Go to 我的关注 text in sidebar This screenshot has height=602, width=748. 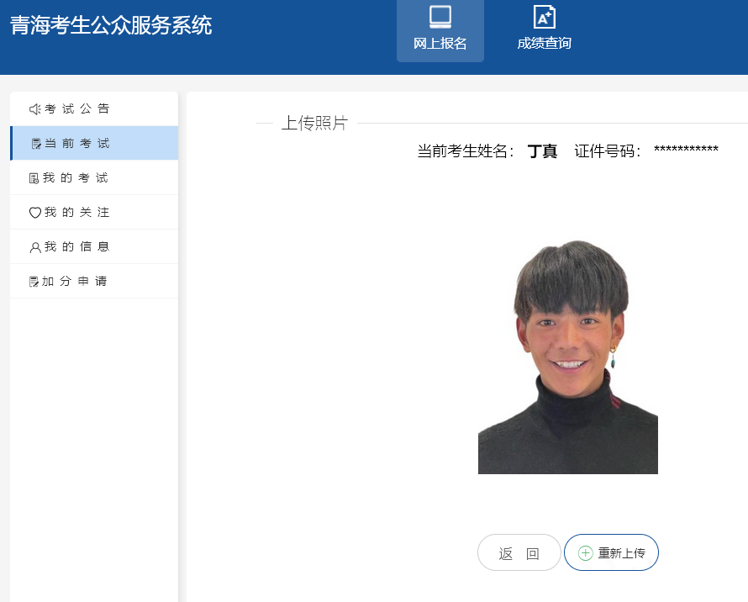click(76, 213)
